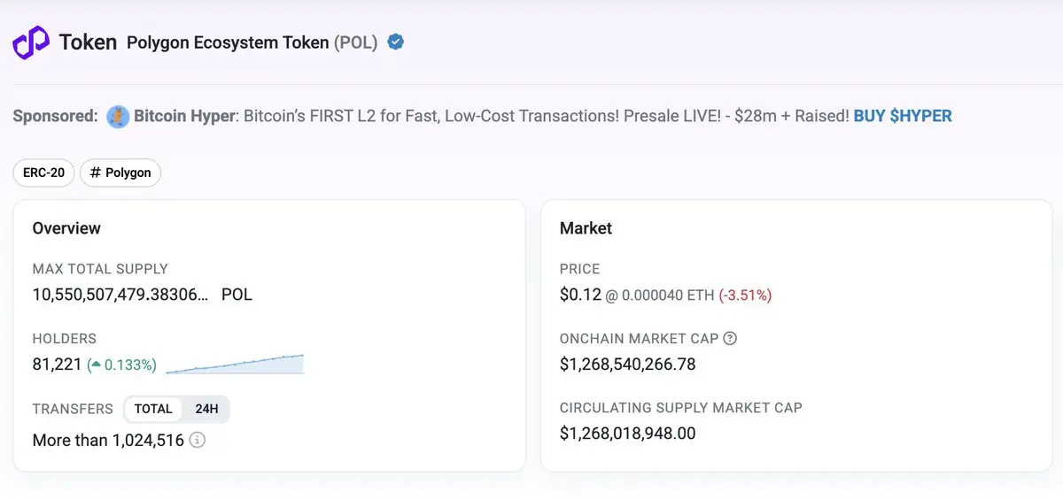Click the circulating supply market cap amount

pyautogui.click(x=627, y=434)
